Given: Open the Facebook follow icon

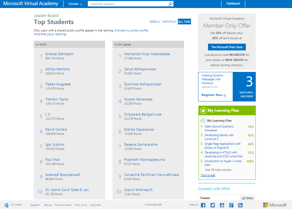Looking at the screenshot, I should tap(203, 205).
